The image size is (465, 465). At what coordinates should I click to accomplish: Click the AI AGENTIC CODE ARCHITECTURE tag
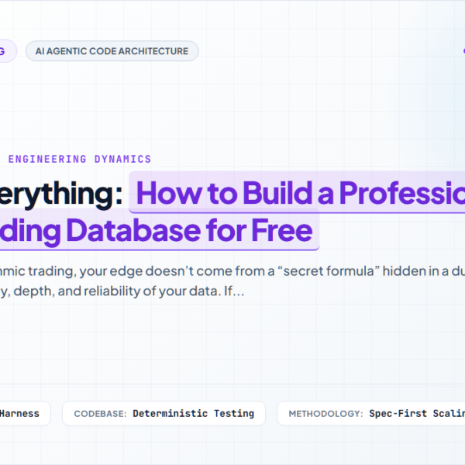(112, 51)
